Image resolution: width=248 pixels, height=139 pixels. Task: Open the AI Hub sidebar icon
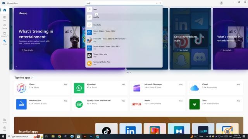click(x=5, y=42)
